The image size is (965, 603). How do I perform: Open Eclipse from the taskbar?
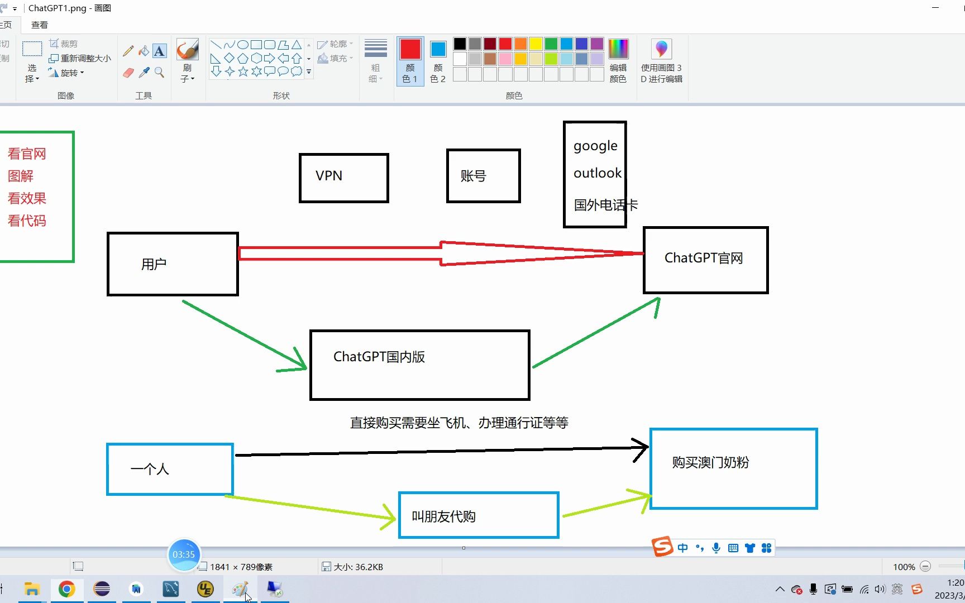102,589
